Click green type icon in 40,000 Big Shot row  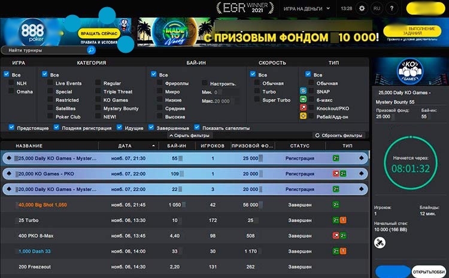coord(336,205)
